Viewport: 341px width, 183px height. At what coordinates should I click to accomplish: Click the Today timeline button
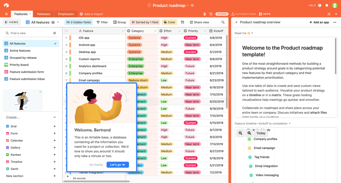[261, 133]
